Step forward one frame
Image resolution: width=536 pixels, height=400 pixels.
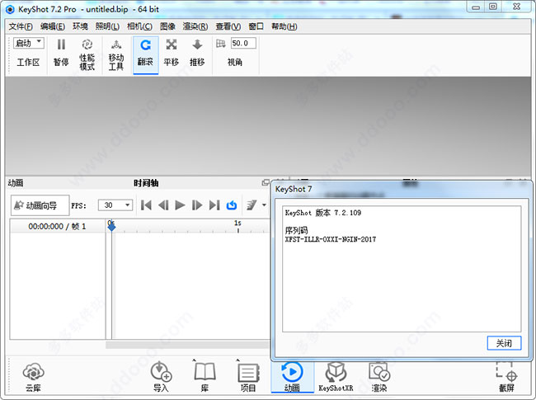(197, 205)
